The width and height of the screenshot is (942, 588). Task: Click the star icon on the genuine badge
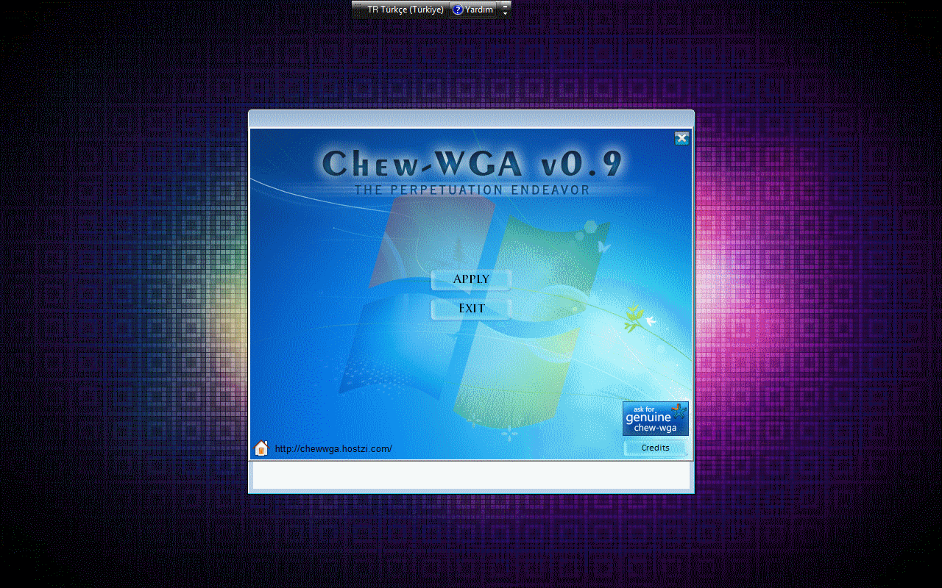coord(678,411)
